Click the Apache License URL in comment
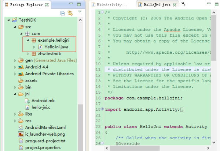220x151 pixels. (168, 53)
